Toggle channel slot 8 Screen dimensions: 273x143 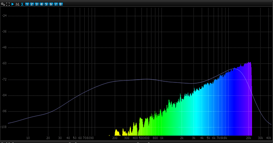61,4
